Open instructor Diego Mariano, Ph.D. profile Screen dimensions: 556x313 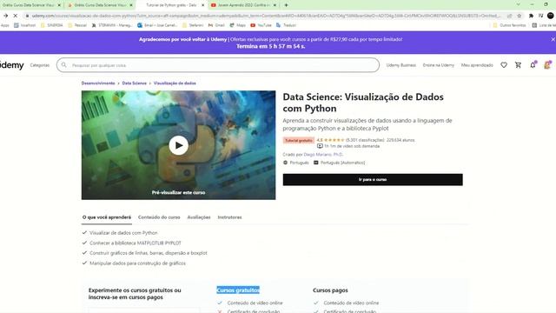pos(323,155)
